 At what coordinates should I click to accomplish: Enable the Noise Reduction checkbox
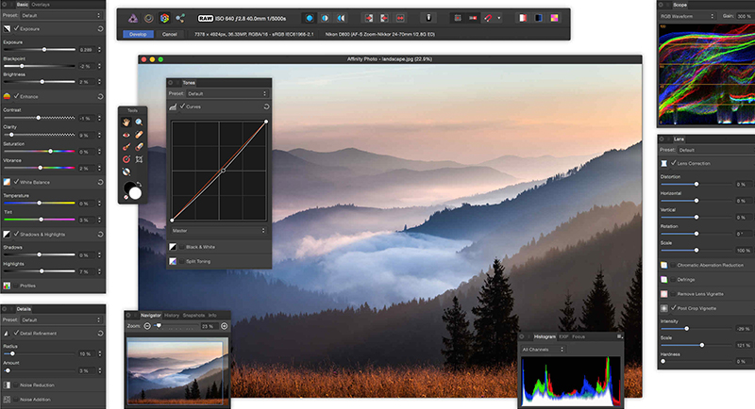[16, 385]
